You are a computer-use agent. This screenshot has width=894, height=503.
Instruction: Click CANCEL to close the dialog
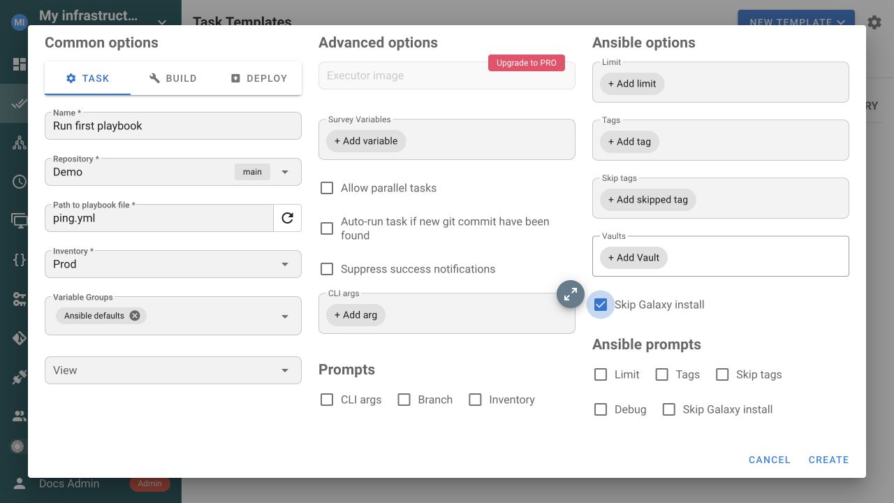770,460
